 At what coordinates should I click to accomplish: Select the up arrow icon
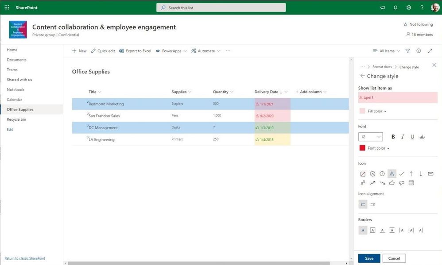pyautogui.click(x=411, y=174)
